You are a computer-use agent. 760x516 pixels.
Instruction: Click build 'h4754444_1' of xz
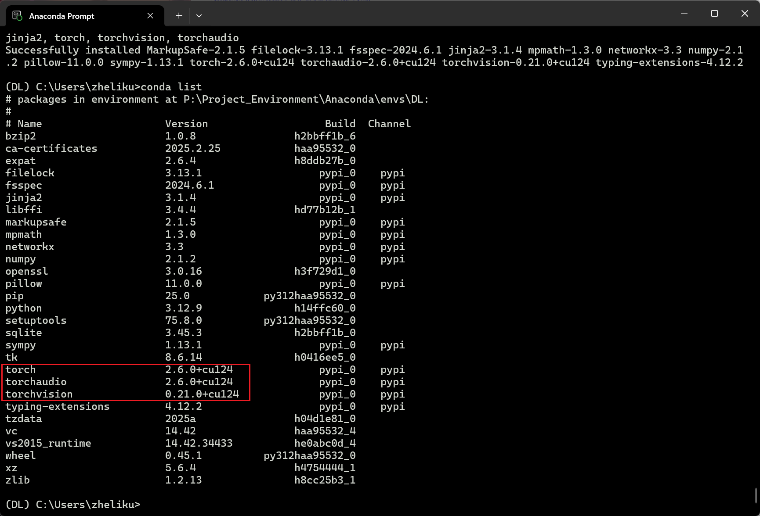click(x=325, y=468)
